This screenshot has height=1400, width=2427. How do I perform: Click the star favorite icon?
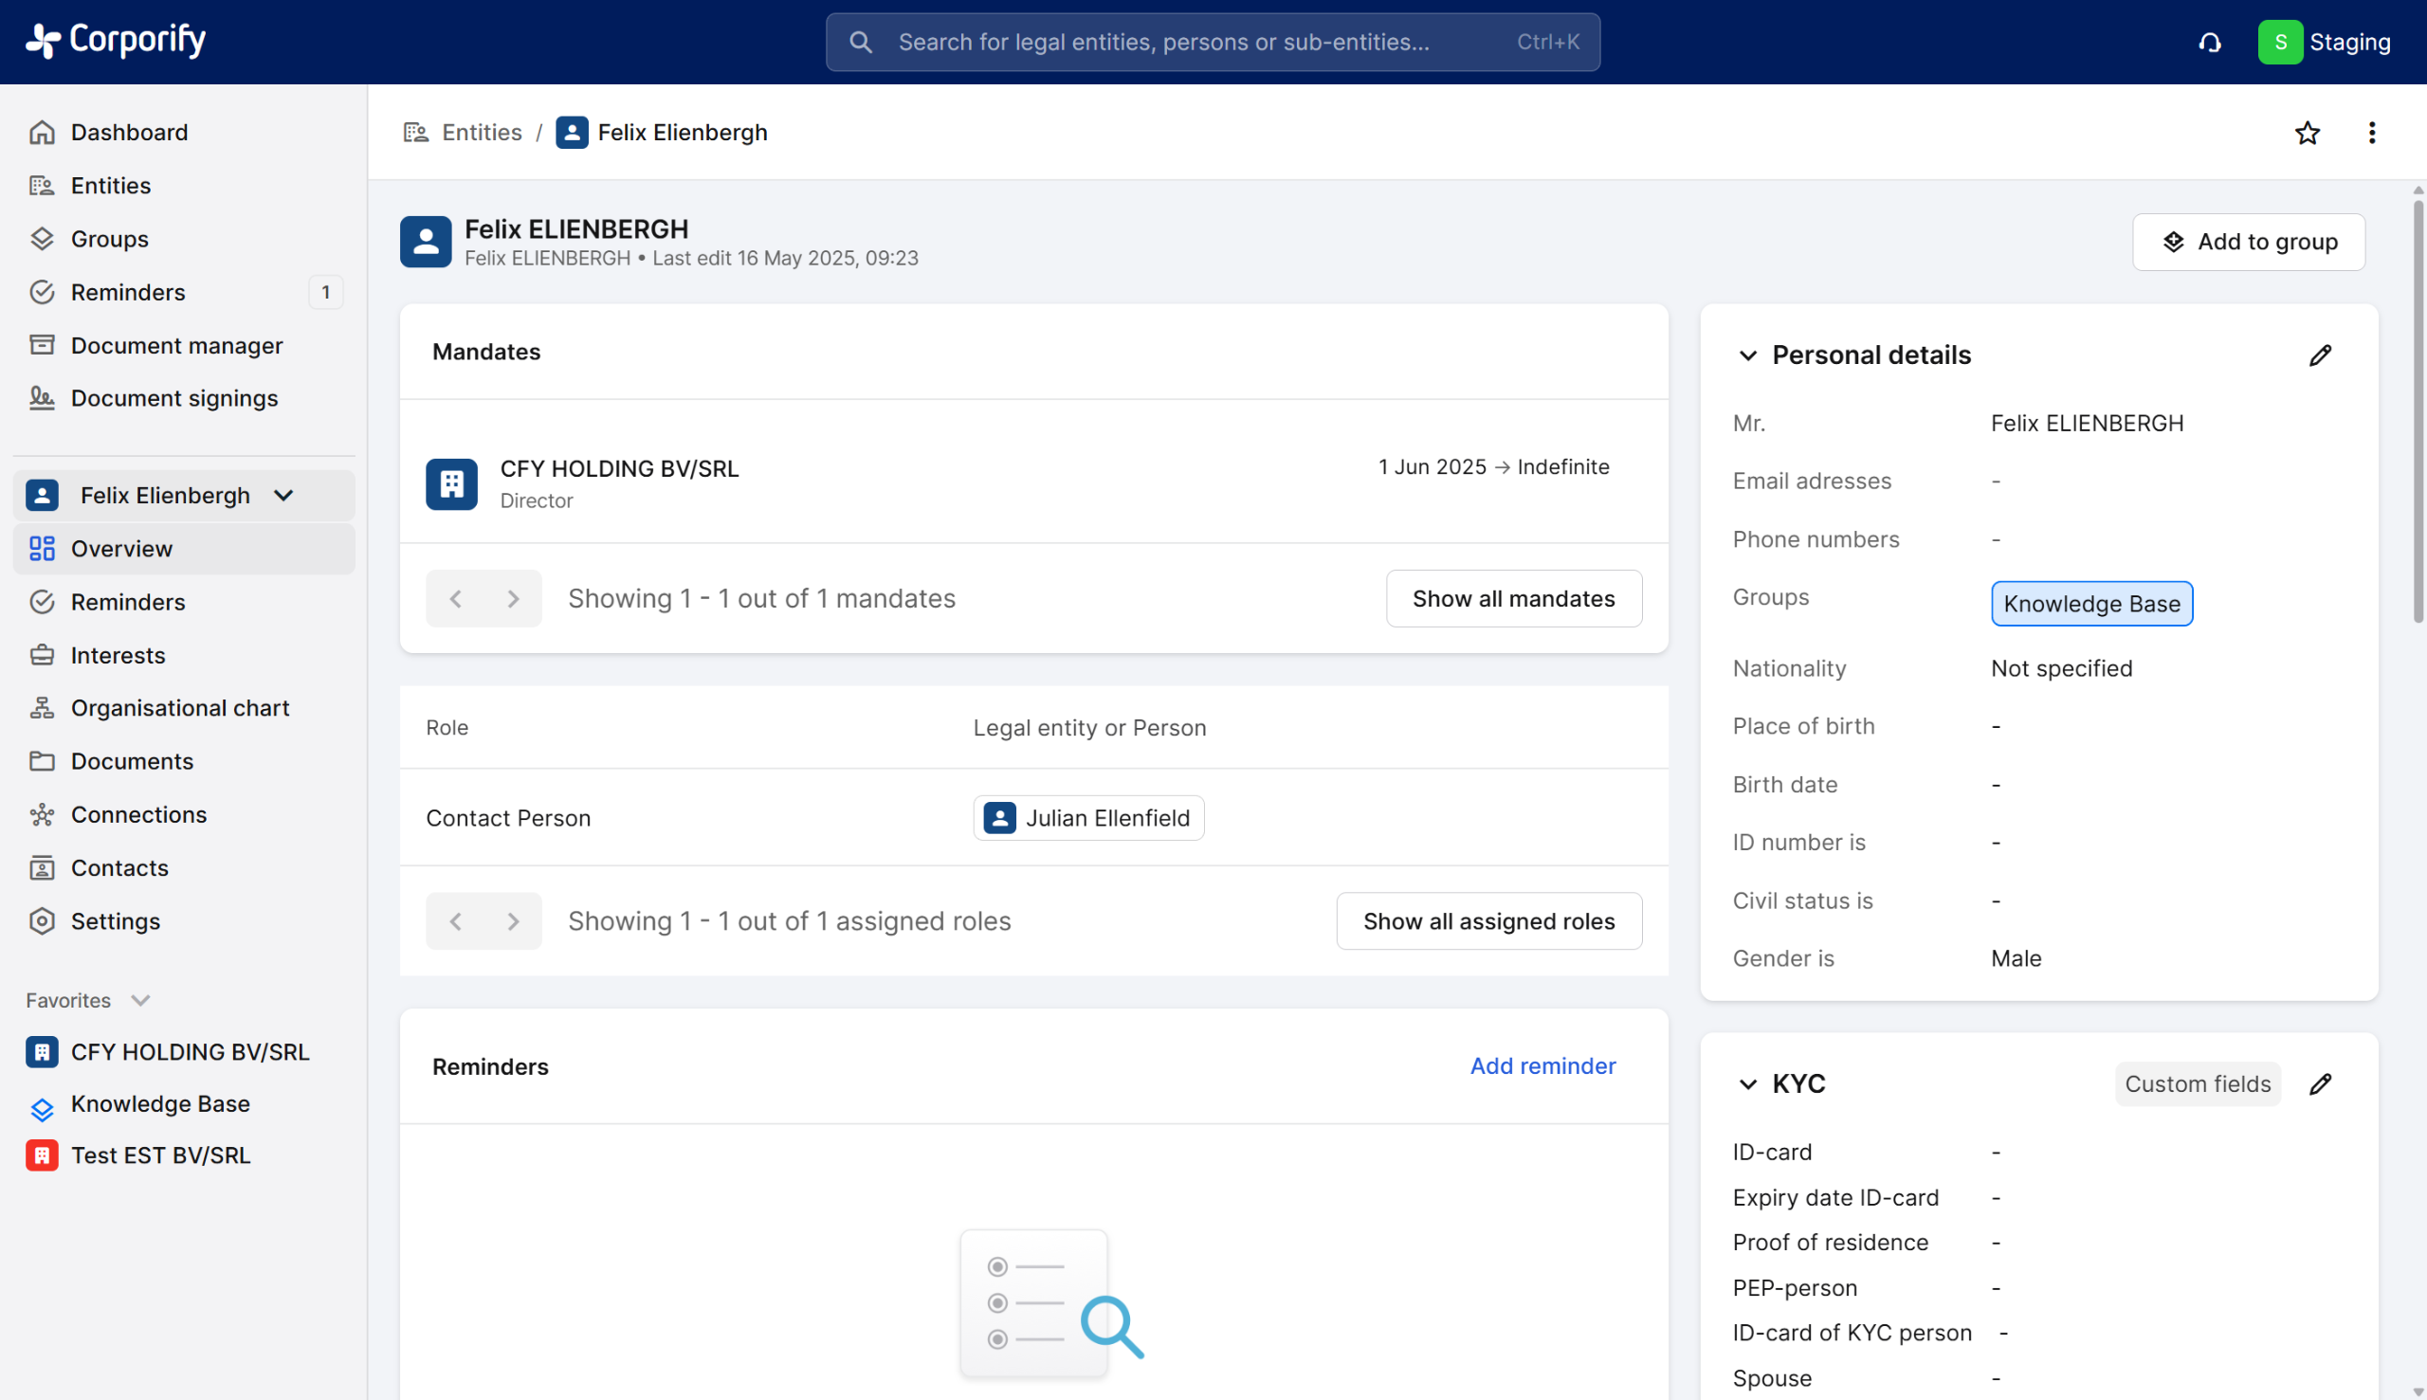click(x=2307, y=133)
